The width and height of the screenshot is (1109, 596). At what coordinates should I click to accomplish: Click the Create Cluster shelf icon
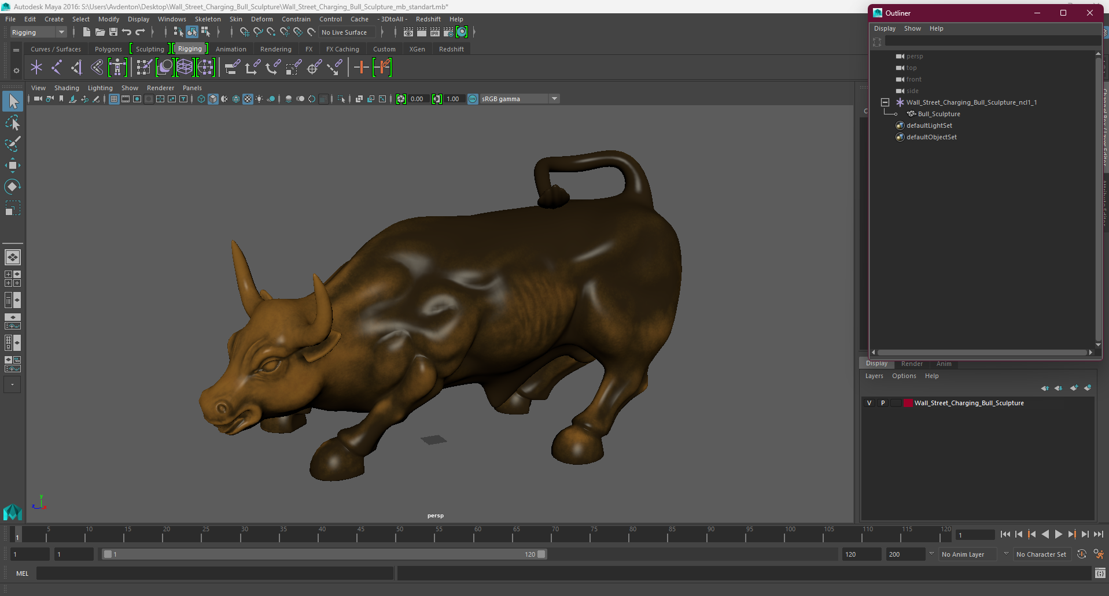point(205,68)
